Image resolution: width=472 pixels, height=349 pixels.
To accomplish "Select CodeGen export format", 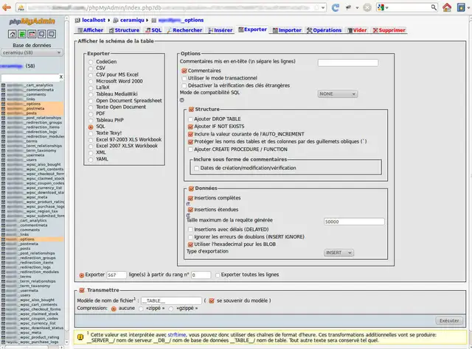I will [91, 62].
